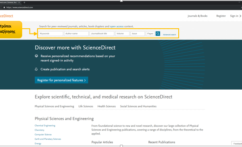Click the Issue input field
Image resolution: width=242 pixels, height=147 pixels.
pyautogui.click(x=138, y=34)
